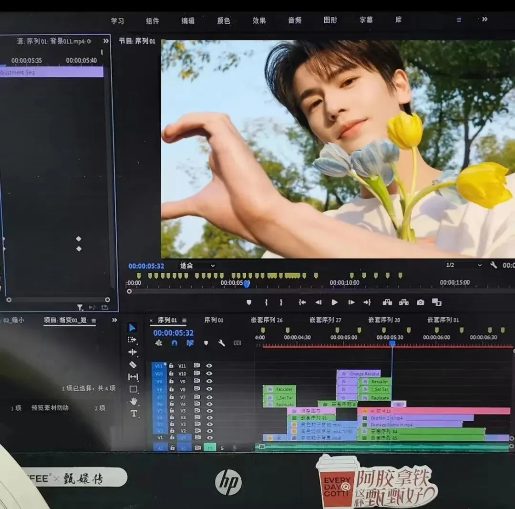Open playback resolution 1/2 dropdown

tap(464, 265)
